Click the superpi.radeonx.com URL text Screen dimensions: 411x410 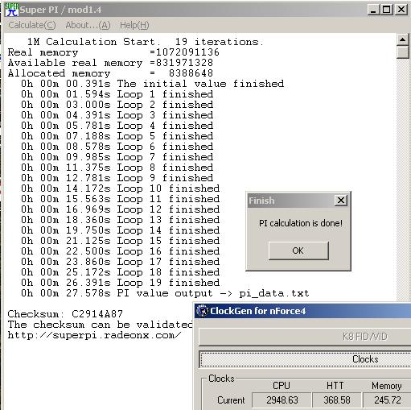(x=94, y=335)
